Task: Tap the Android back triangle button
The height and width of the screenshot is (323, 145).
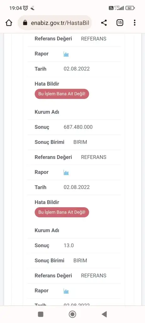Action: click(x=104, y=314)
